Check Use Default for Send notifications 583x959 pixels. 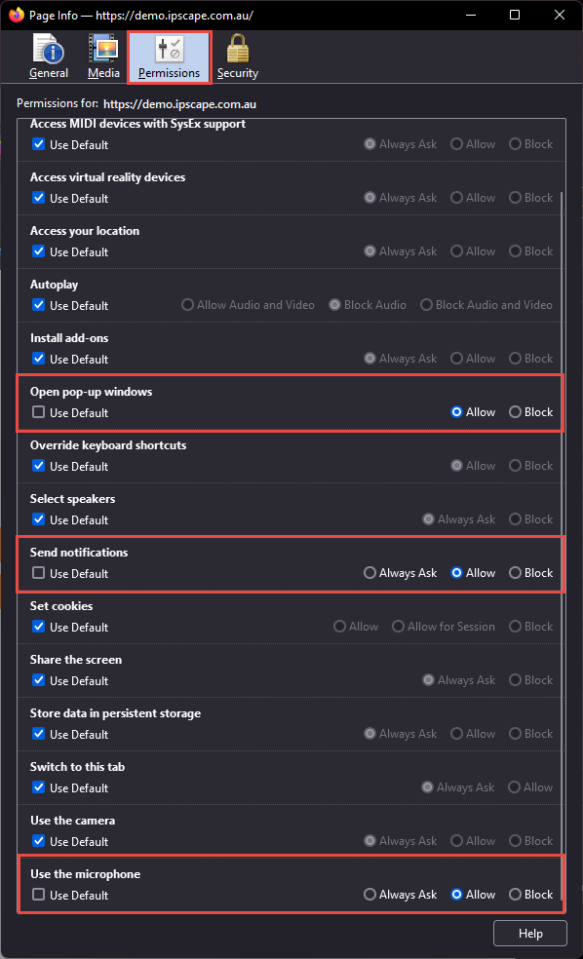coord(39,573)
